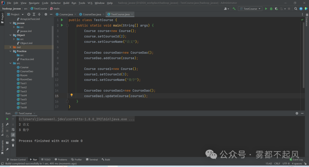This screenshot has height=167, width=309.
Task: Run TestCourse with Coverage icon
Action: pyautogui.click(x=276, y=9)
